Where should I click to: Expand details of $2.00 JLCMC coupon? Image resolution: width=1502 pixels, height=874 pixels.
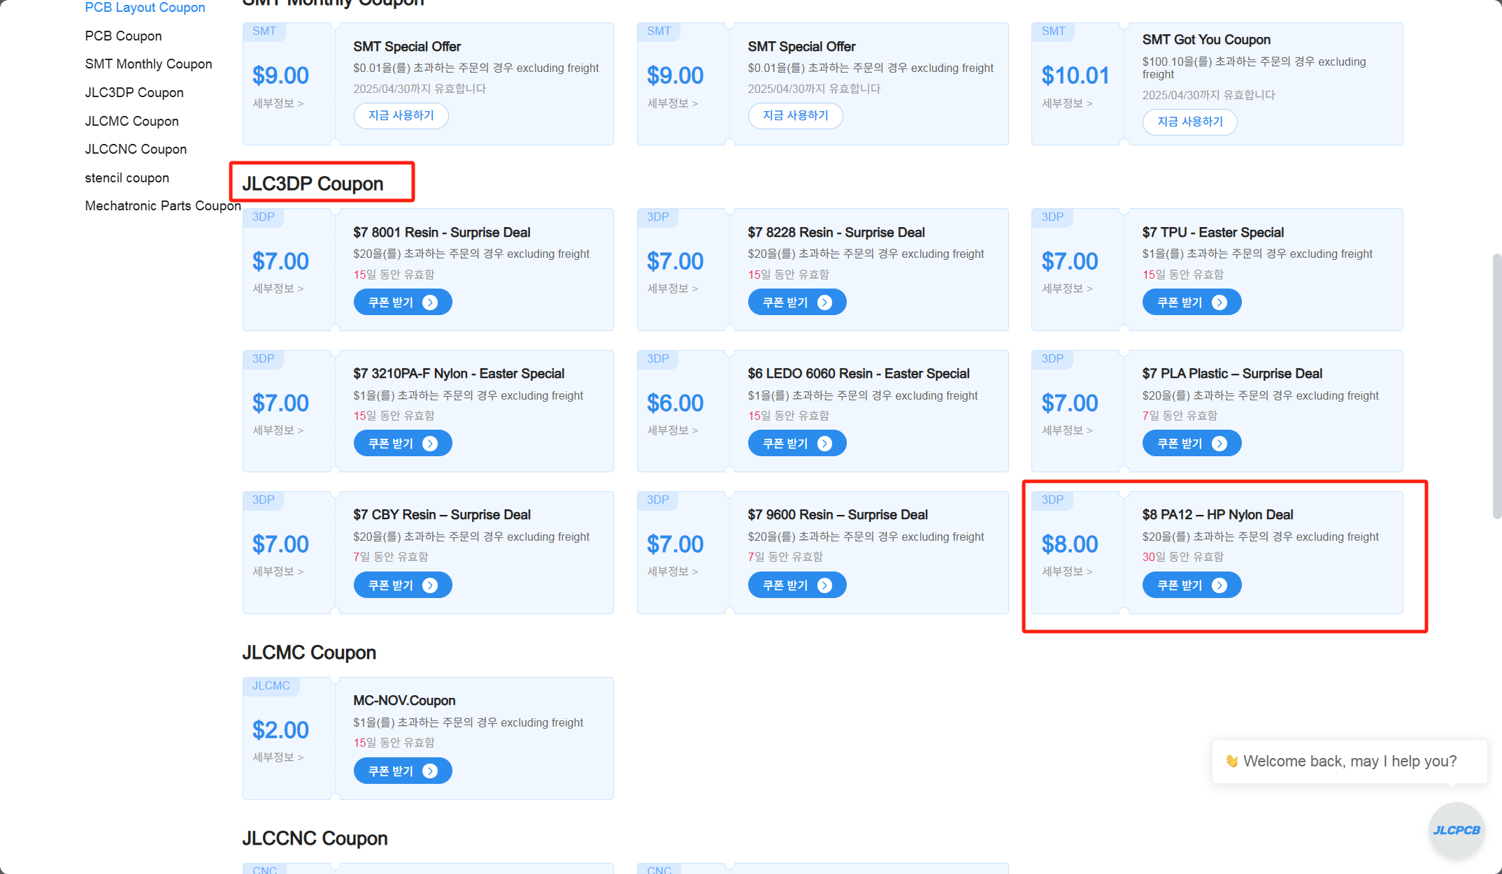pyautogui.click(x=278, y=757)
